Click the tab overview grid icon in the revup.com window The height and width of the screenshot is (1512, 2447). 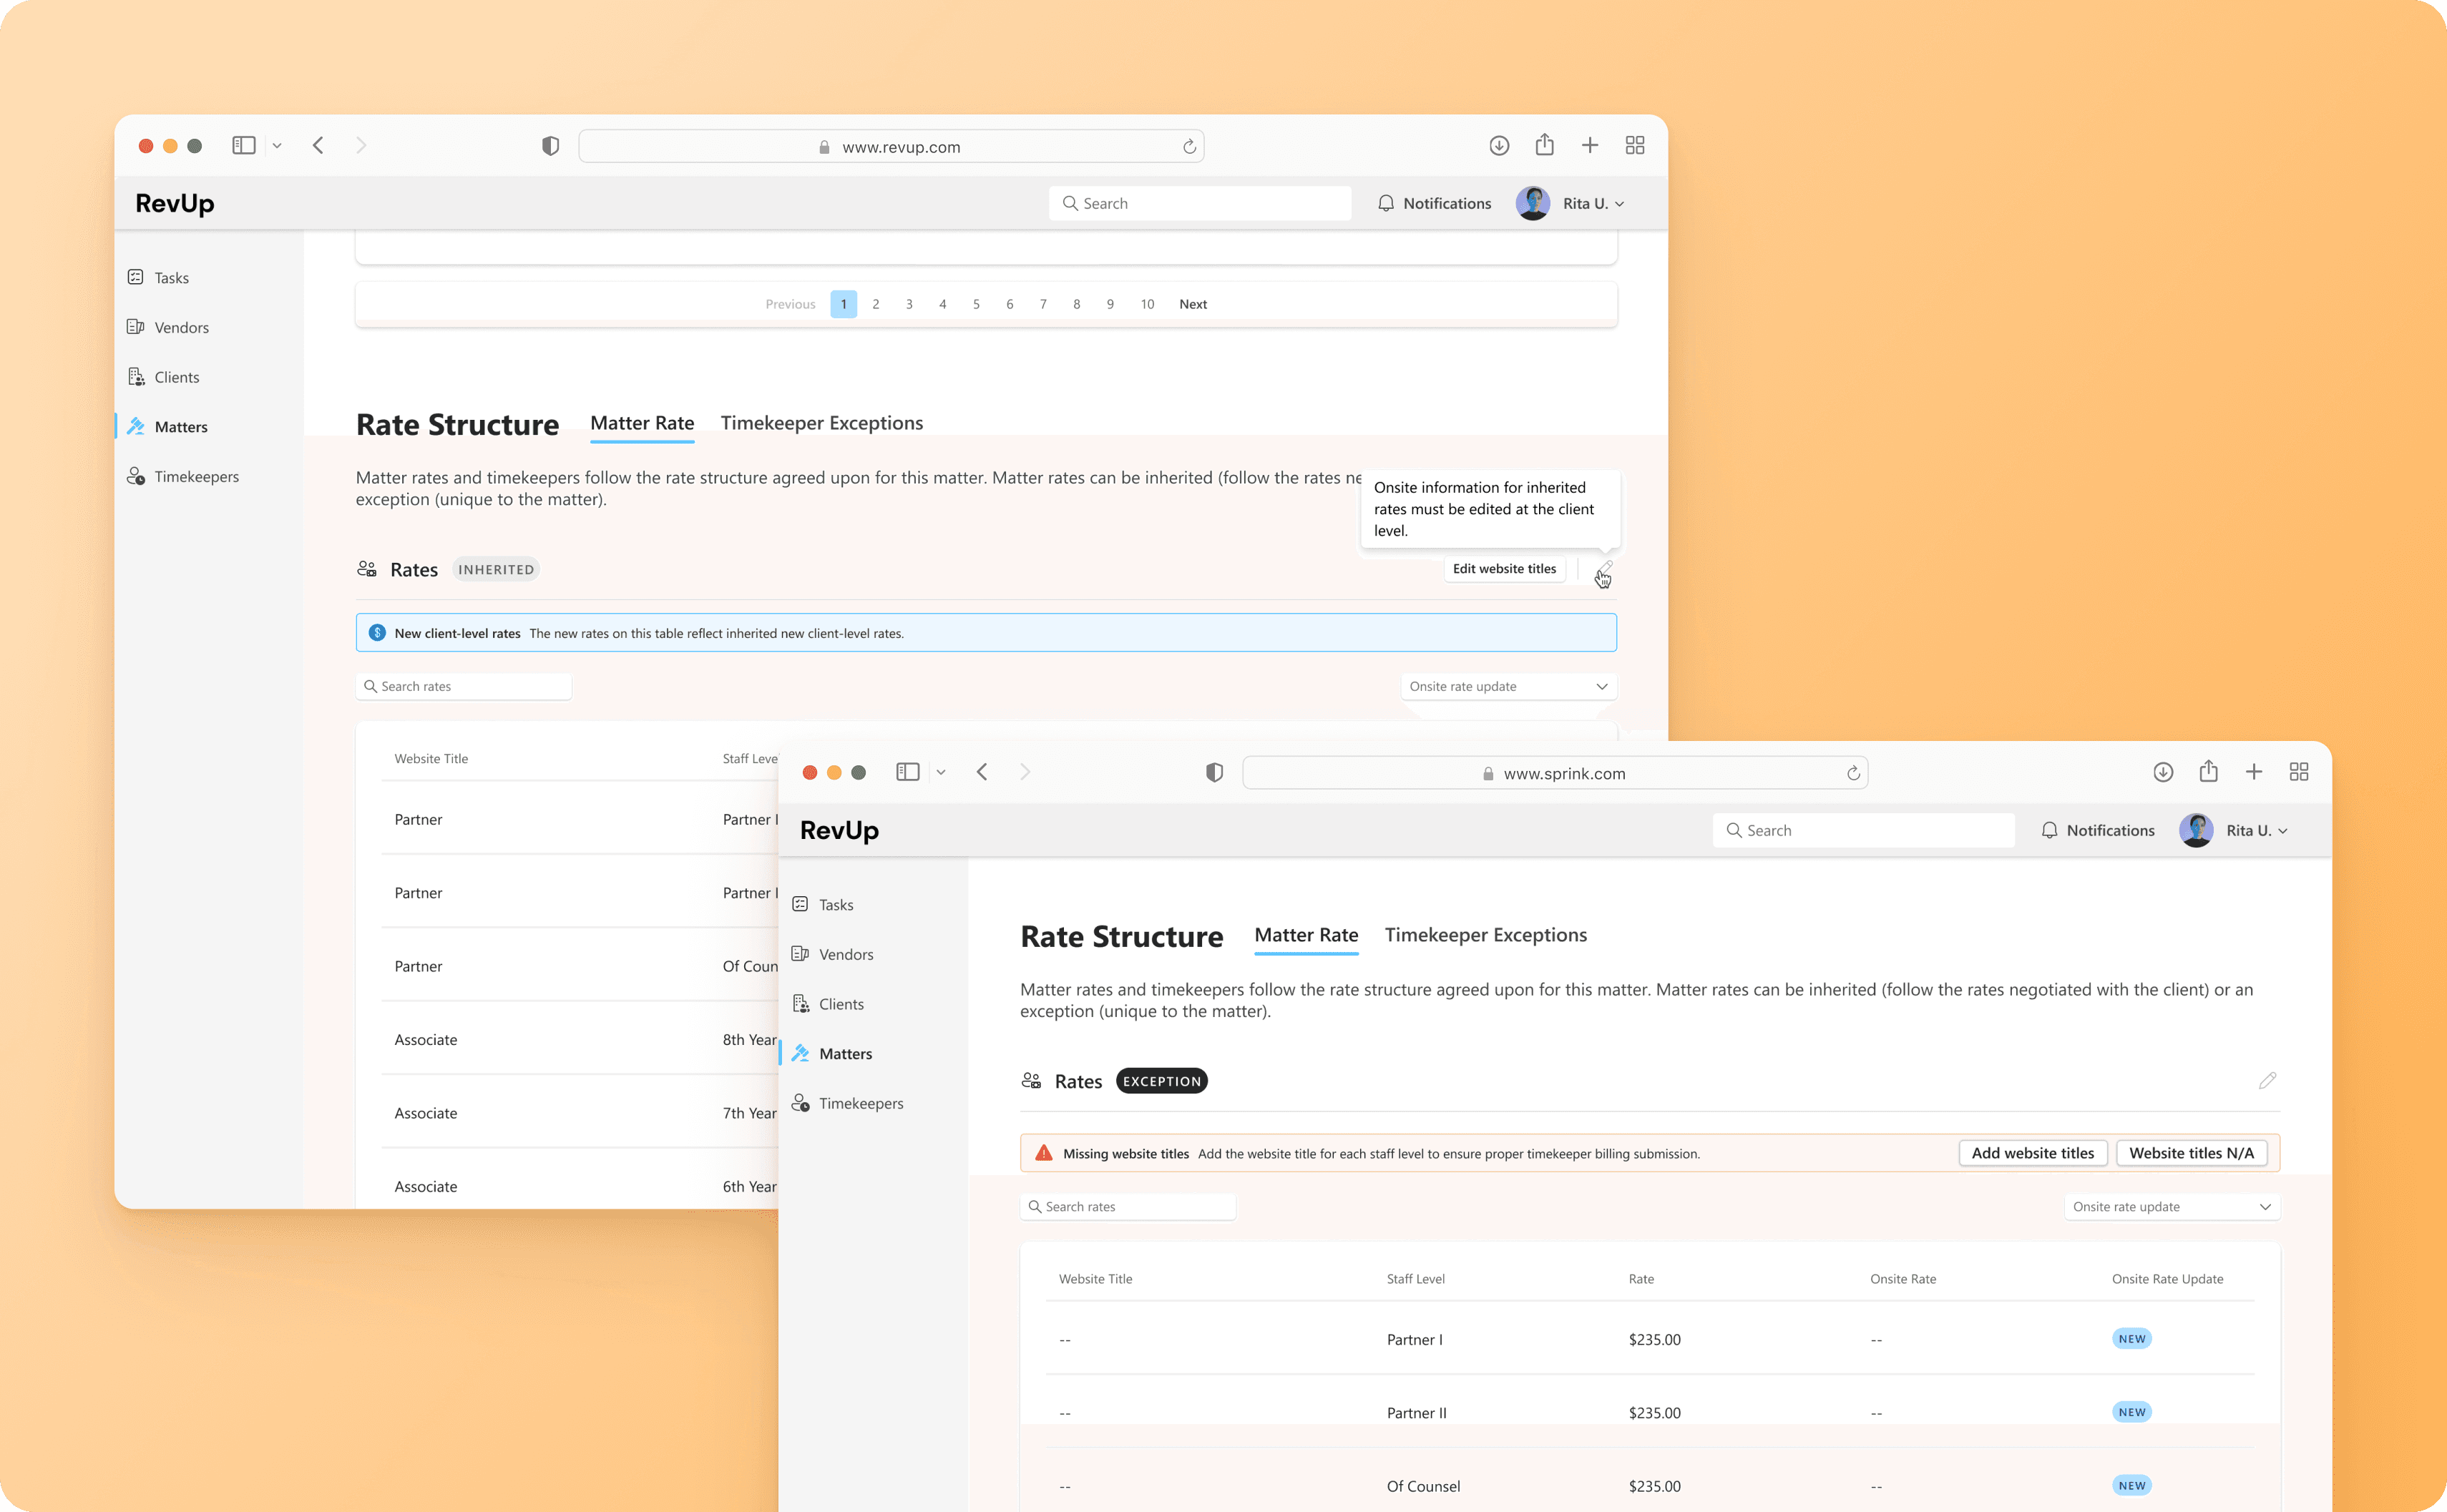pyautogui.click(x=1635, y=145)
